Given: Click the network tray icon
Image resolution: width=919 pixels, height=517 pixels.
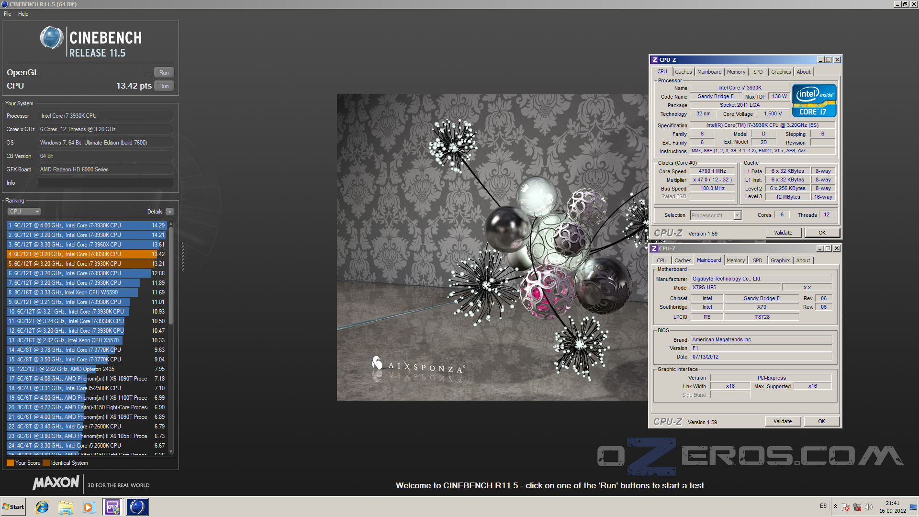Looking at the screenshot, I should (857, 506).
